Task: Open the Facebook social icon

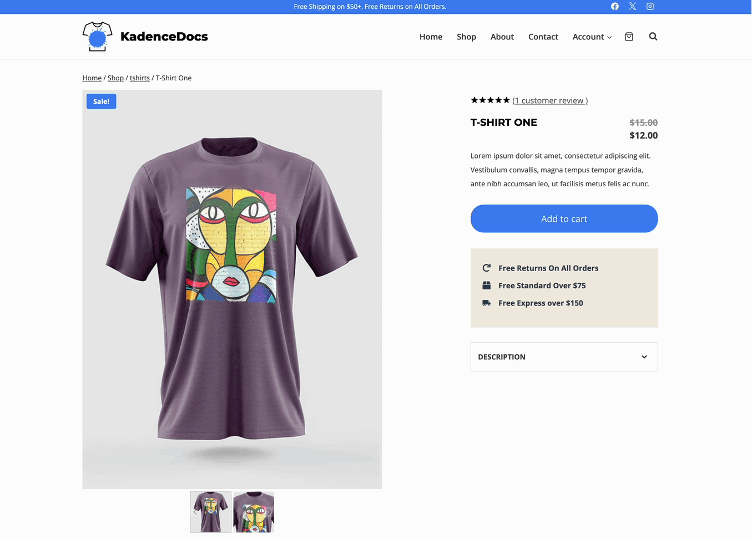Action: [x=614, y=7]
